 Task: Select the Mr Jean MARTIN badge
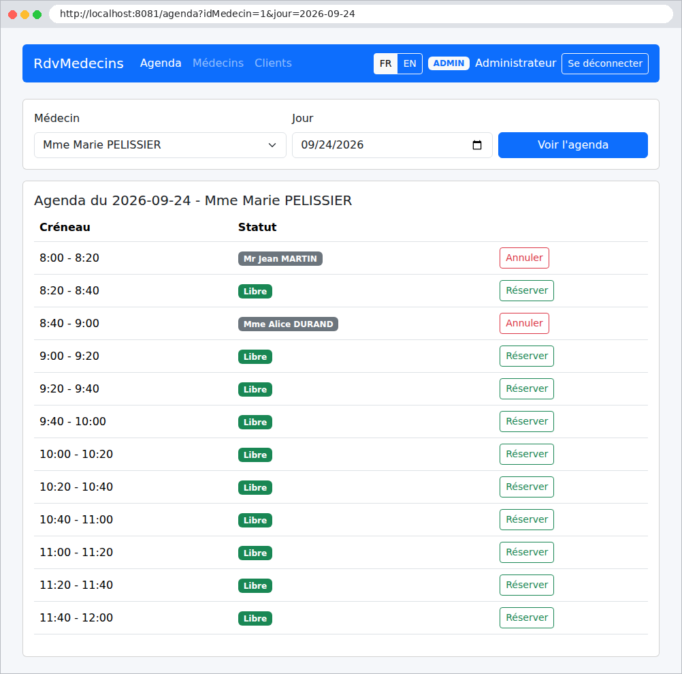click(280, 259)
